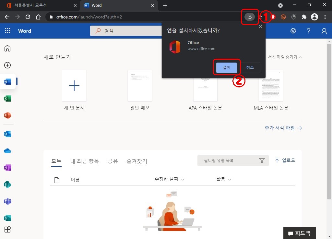This screenshot has height=249, width=332.
Task: Switch to 즐겨찾기 tab
Action: pos(137,161)
